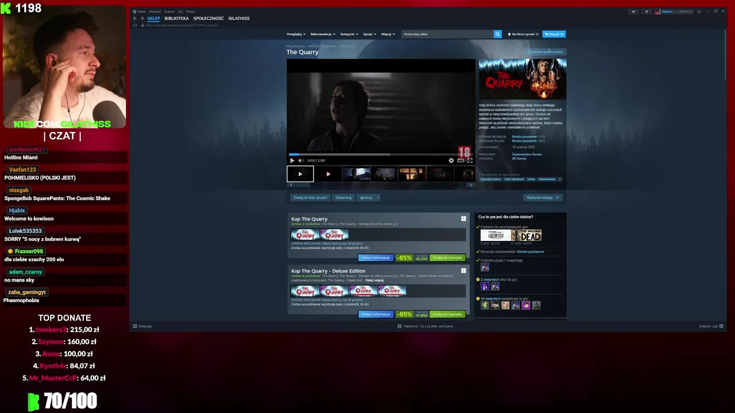Expand the Ignoruj dropdown arrow

(378, 197)
